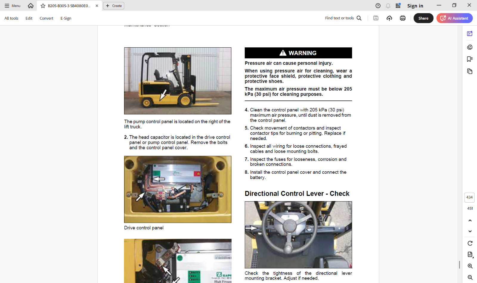Screen dimensions: 477x283
Task: Open the AI Assistant button
Action: pyautogui.click(x=454, y=18)
